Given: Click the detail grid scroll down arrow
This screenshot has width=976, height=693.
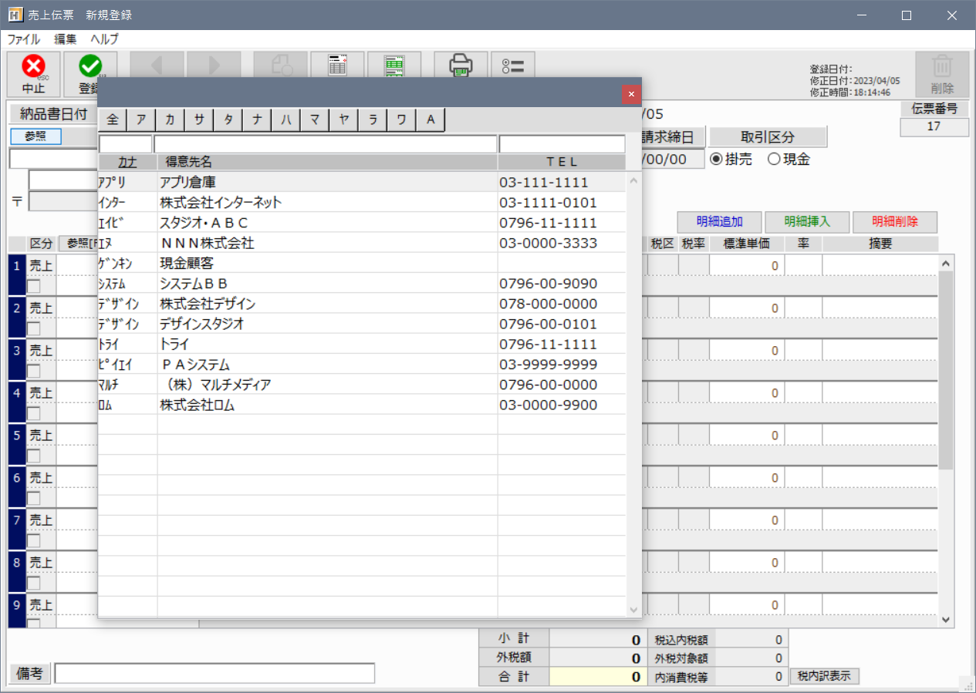Looking at the screenshot, I should point(946,619).
